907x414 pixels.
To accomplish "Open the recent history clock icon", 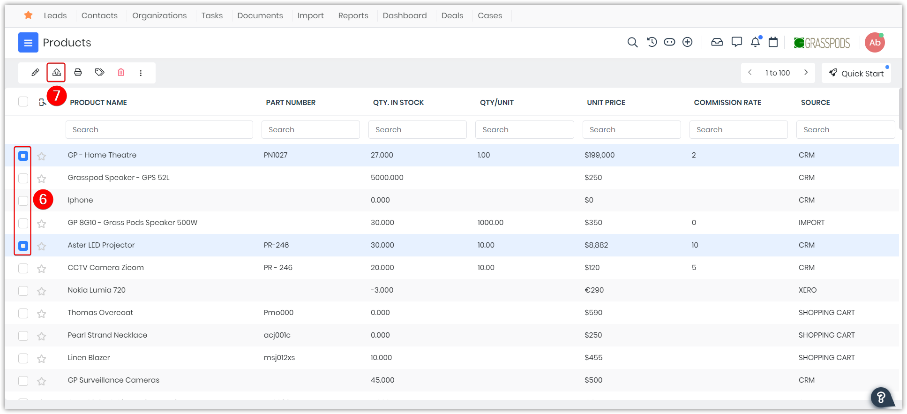I will tap(652, 42).
